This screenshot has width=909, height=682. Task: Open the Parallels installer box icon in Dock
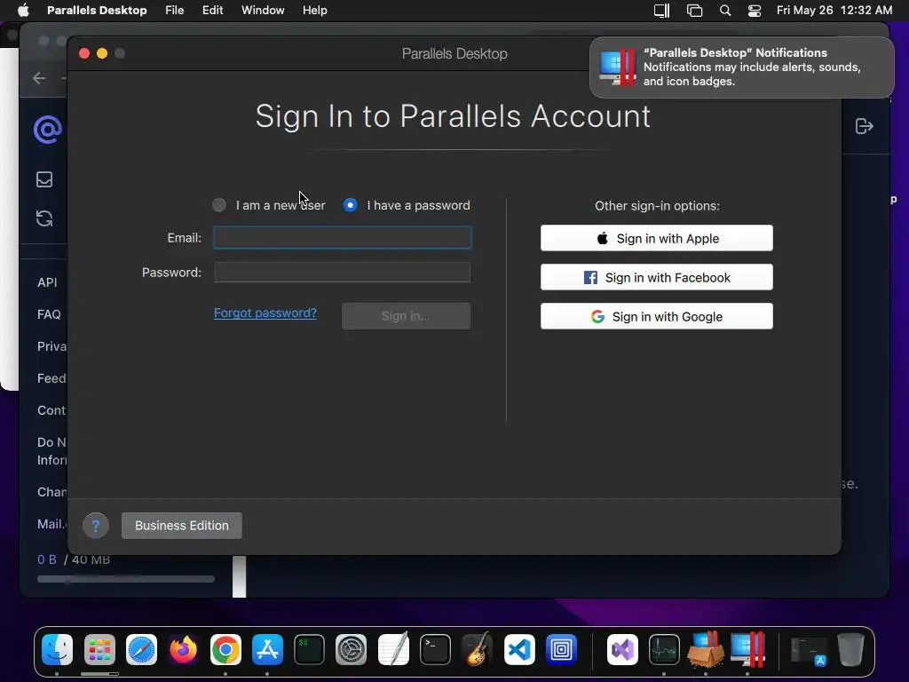point(706,649)
